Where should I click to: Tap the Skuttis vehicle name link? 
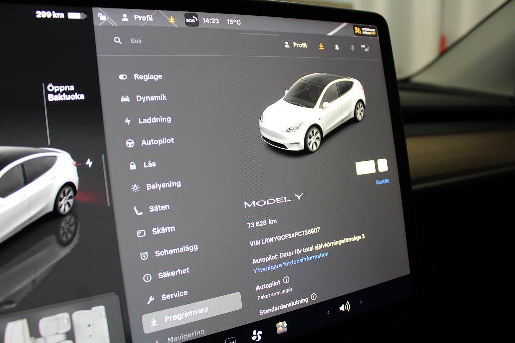coord(382,182)
